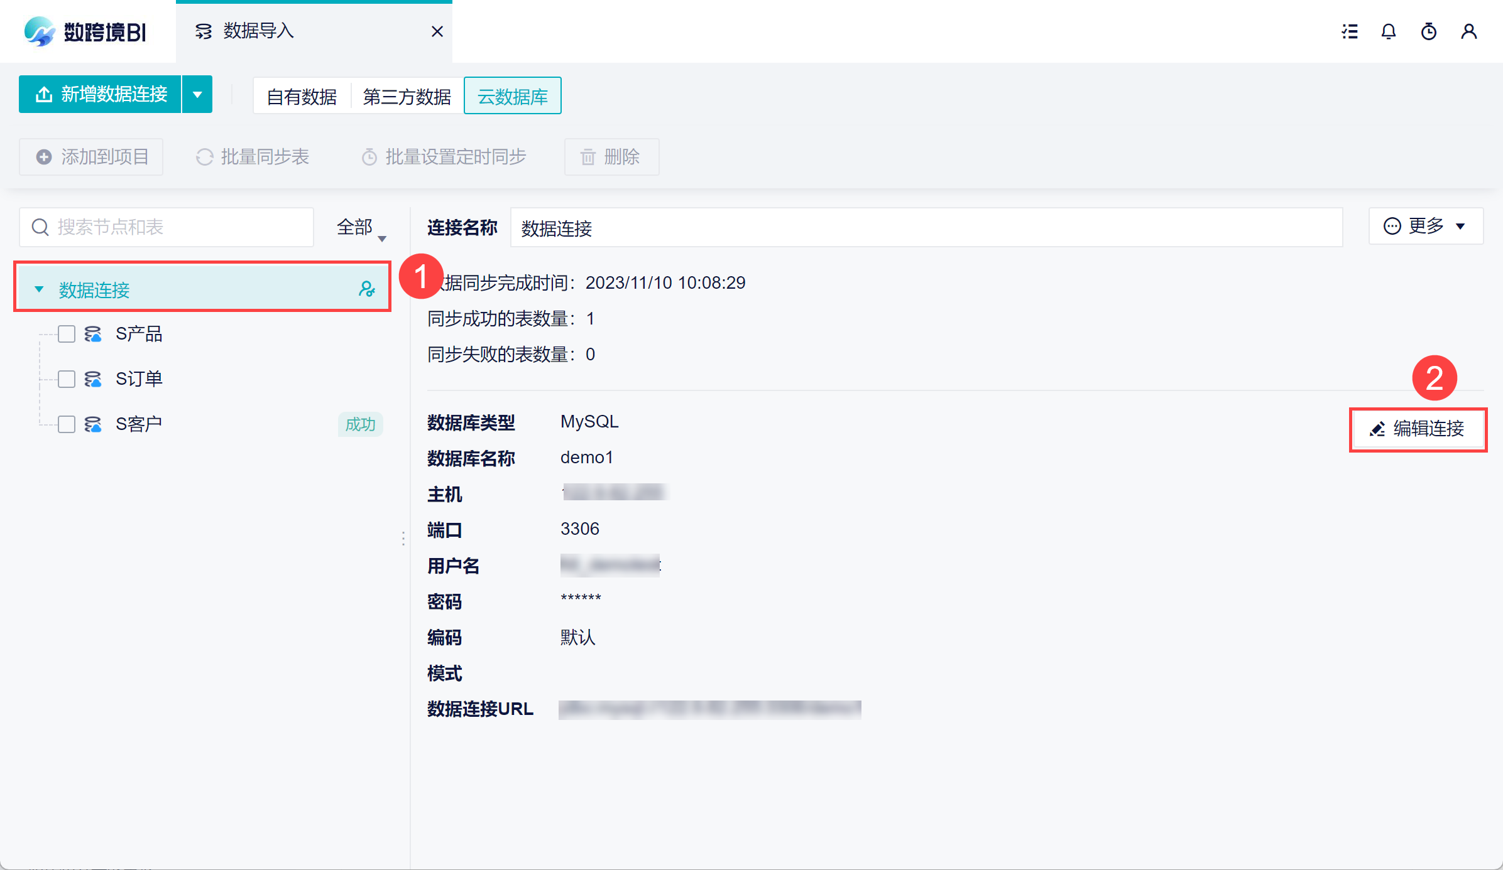Image resolution: width=1503 pixels, height=870 pixels.
Task: Click the task list icon in header
Action: [x=1350, y=31]
